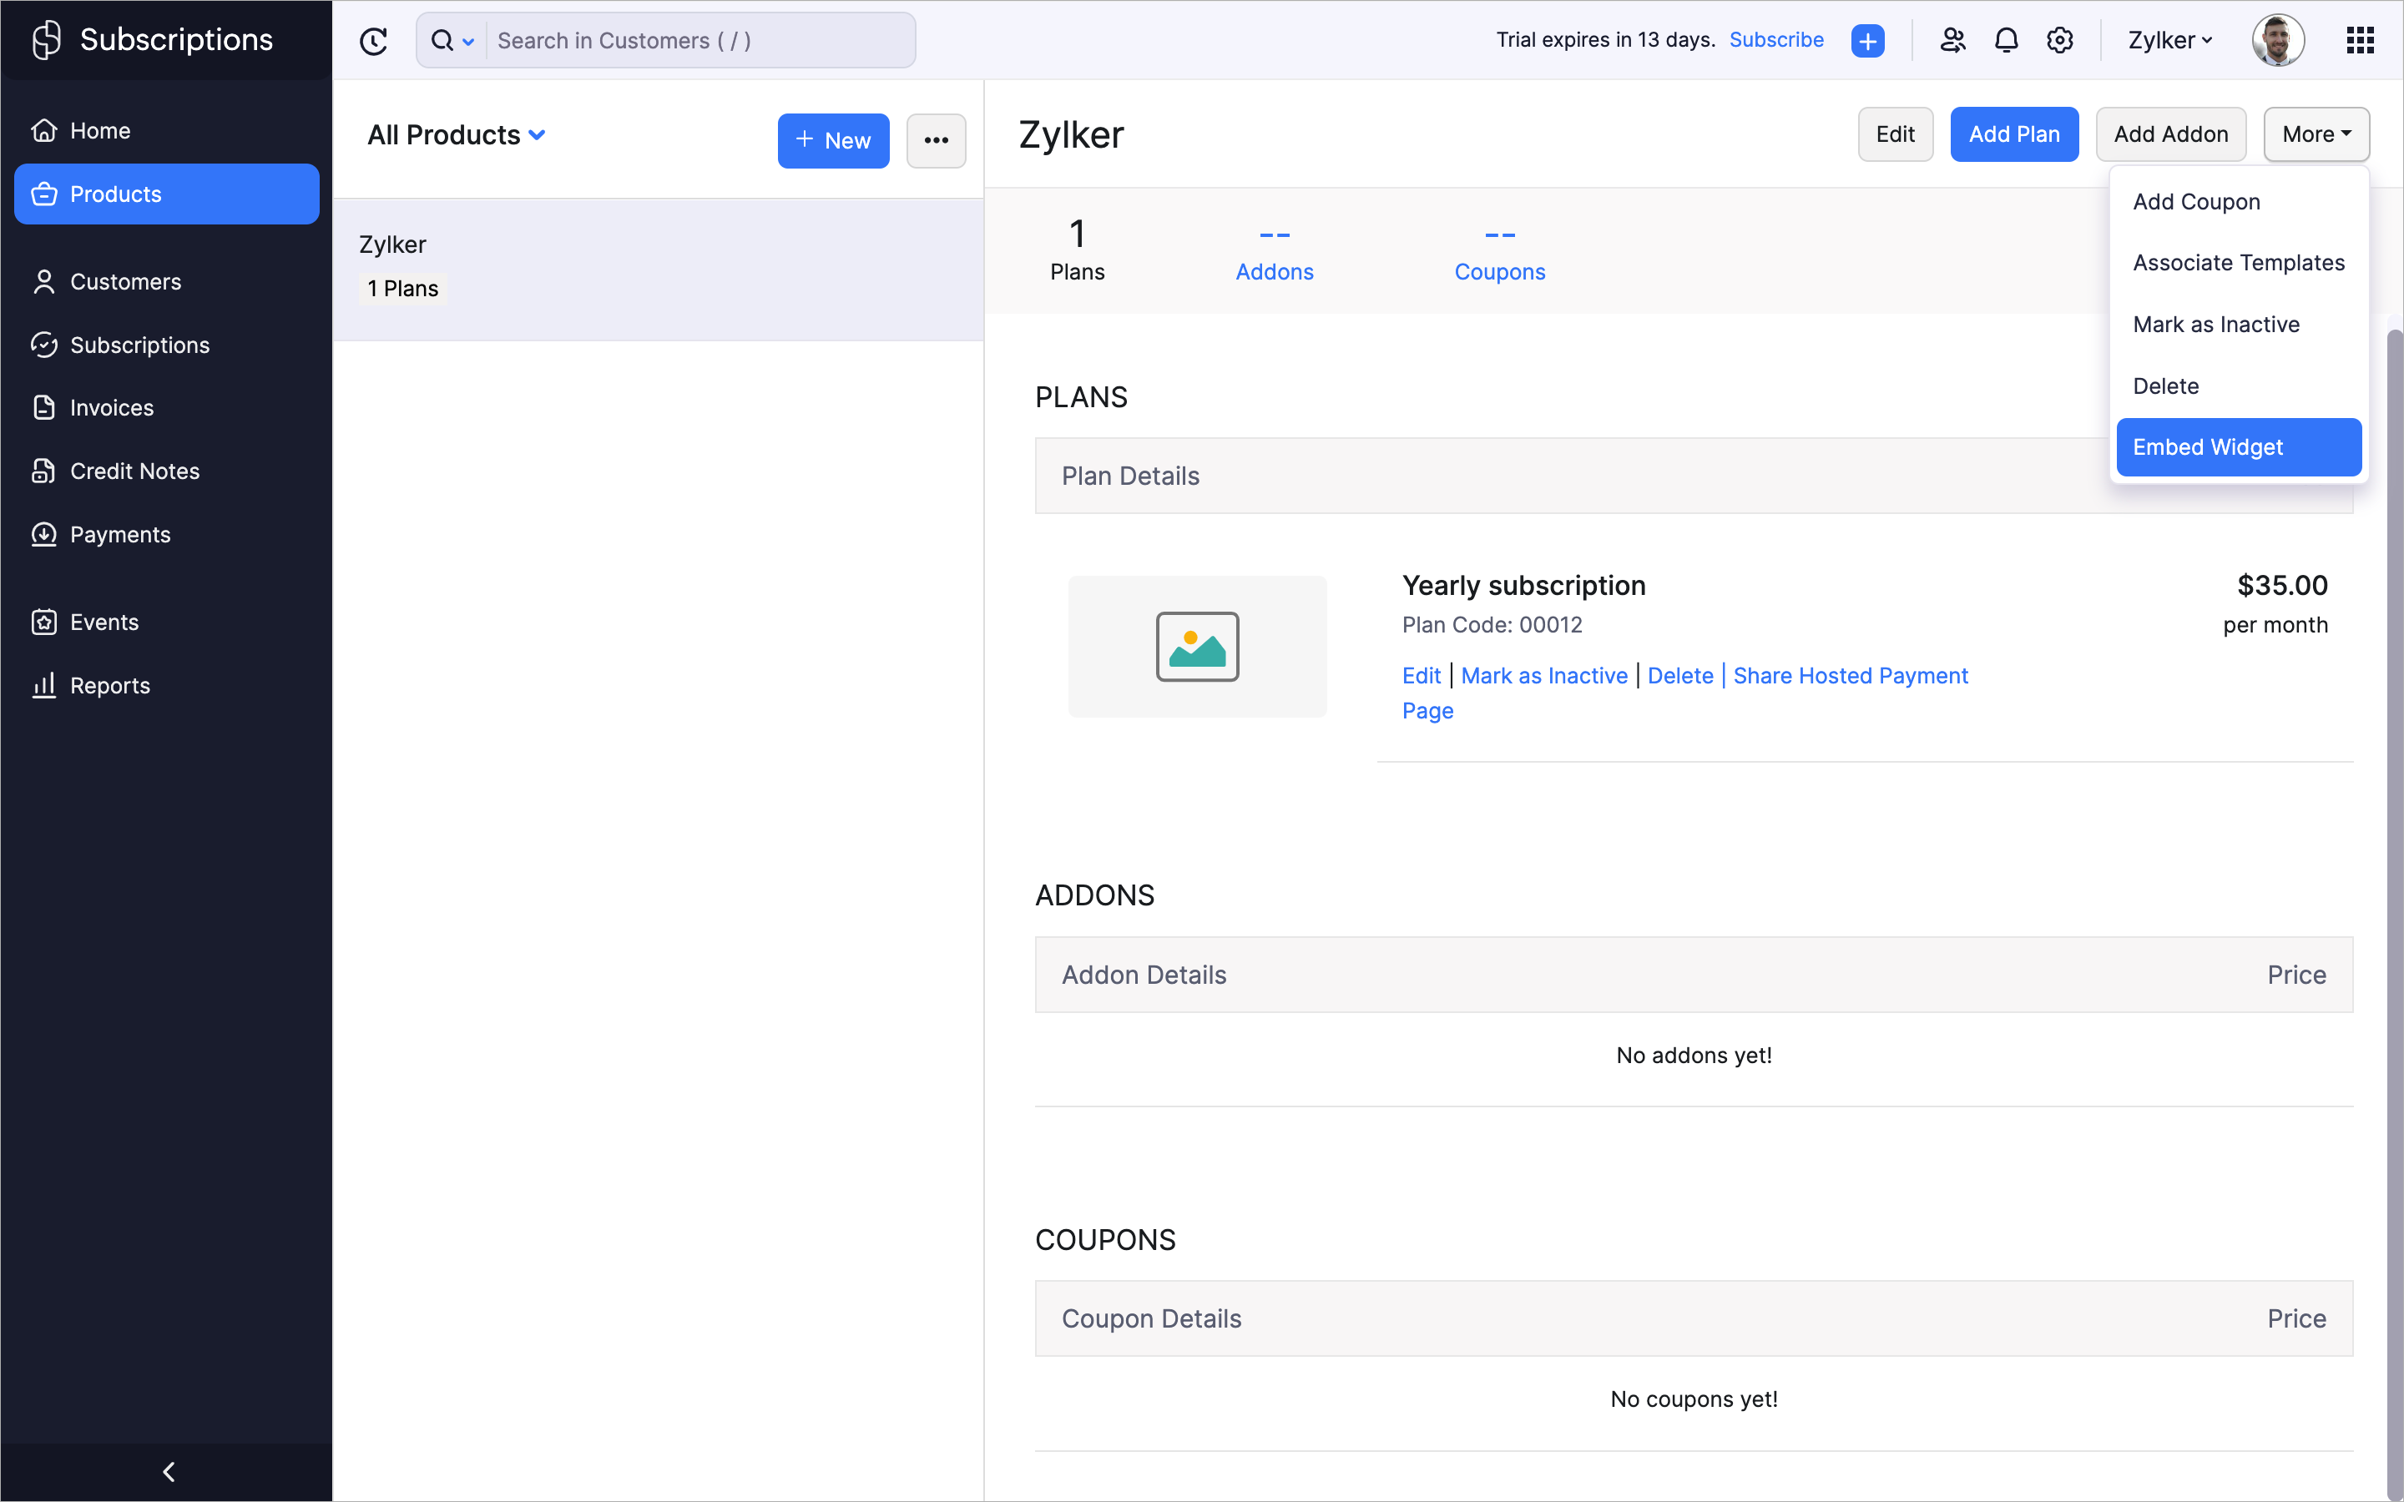Toggle the More dropdown button
Screen dimensions: 2404x1502
click(2316, 134)
